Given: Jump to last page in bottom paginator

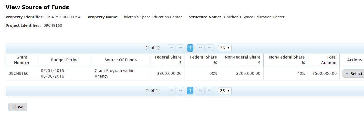Looking at the screenshot, I should (210, 91).
